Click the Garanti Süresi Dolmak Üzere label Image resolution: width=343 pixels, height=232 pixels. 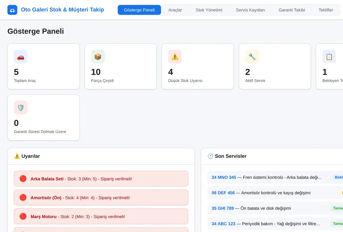coord(40,132)
